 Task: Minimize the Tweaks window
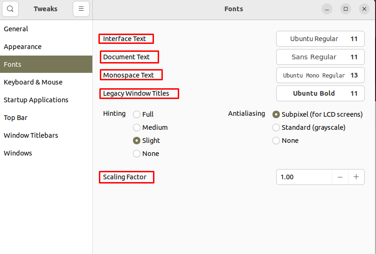coord(327,9)
